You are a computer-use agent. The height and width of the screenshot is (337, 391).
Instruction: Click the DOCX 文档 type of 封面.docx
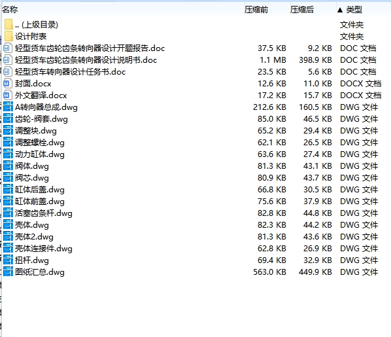pos(360,83)
